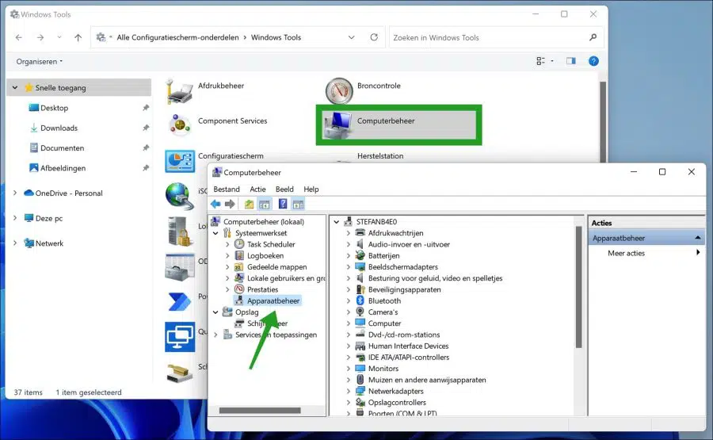Open the Beeld menu
Screen dimensions: 713x440
tap(284, 189)
